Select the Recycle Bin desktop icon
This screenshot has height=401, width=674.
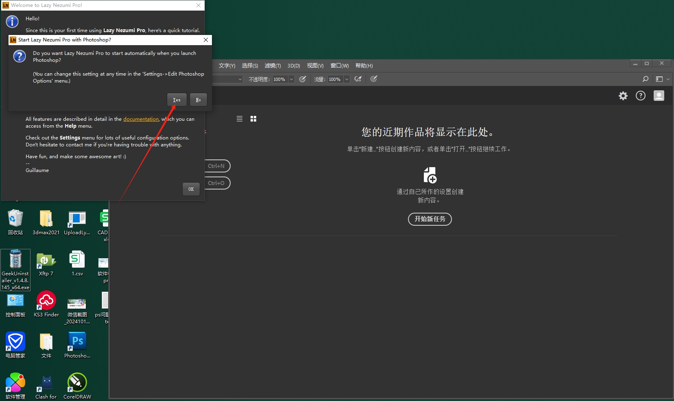pos(15,222)
